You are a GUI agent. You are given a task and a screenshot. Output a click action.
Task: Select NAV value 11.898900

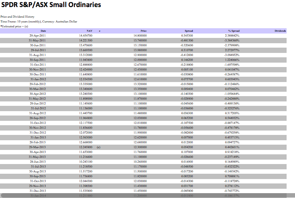tap(86, 99)
